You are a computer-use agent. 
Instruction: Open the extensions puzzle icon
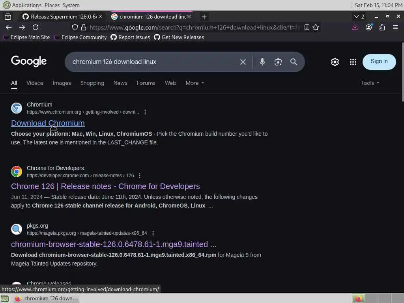tap(382, 27)
